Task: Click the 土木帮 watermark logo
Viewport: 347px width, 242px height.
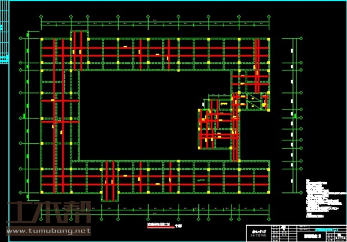Action: [x=48, y=213]
